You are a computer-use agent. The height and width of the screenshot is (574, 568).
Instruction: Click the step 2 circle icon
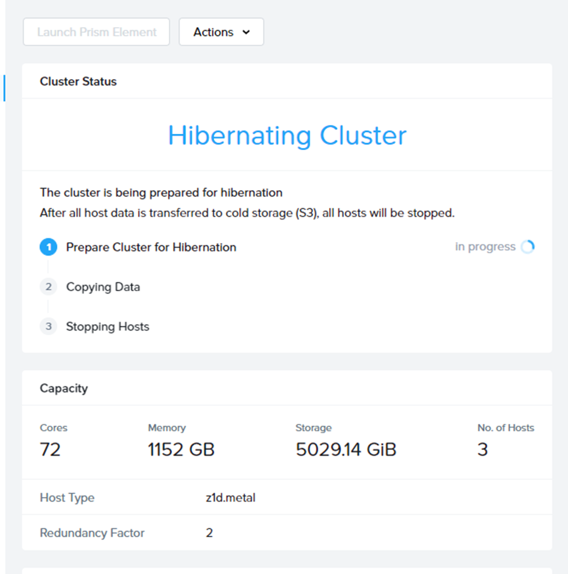coord(48,287)
